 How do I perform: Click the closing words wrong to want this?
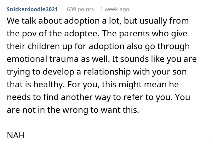[101, 110]
